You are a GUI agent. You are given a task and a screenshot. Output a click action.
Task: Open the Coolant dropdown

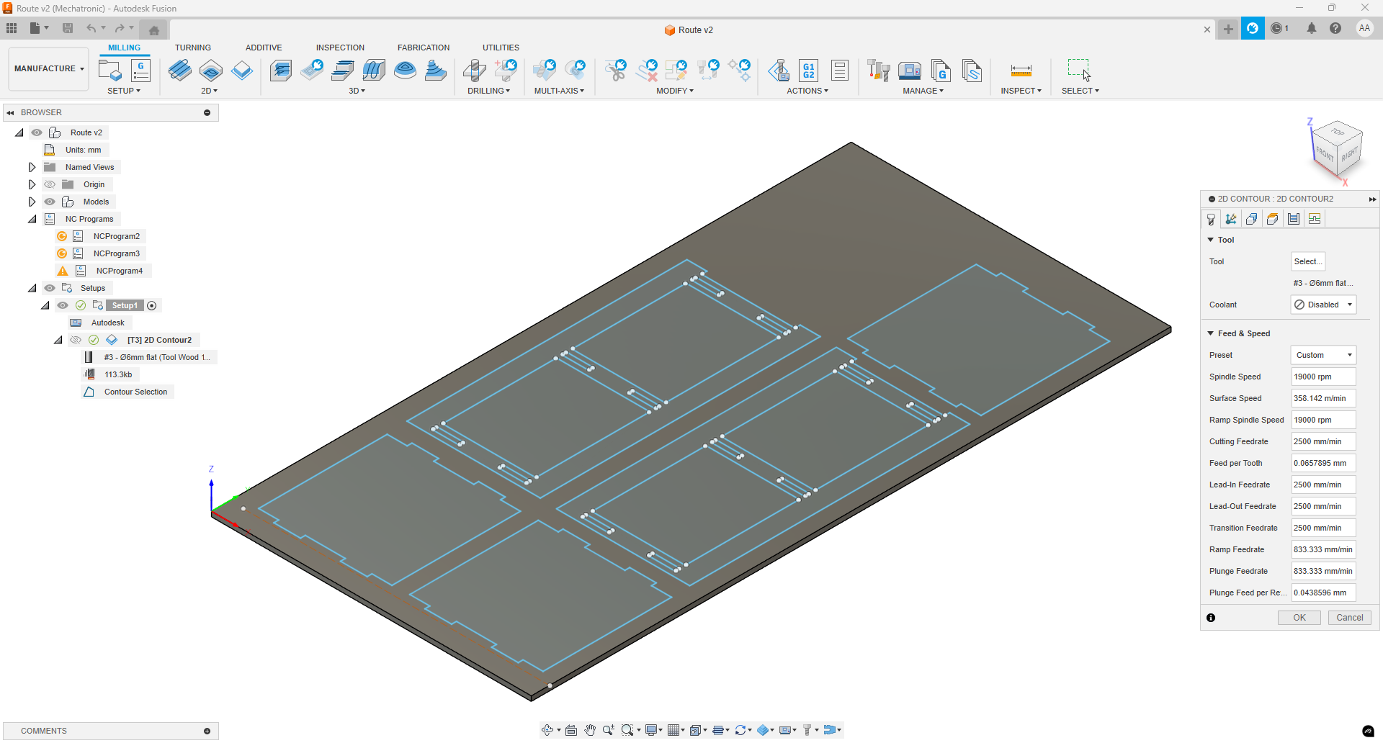tap(1323, 305)
